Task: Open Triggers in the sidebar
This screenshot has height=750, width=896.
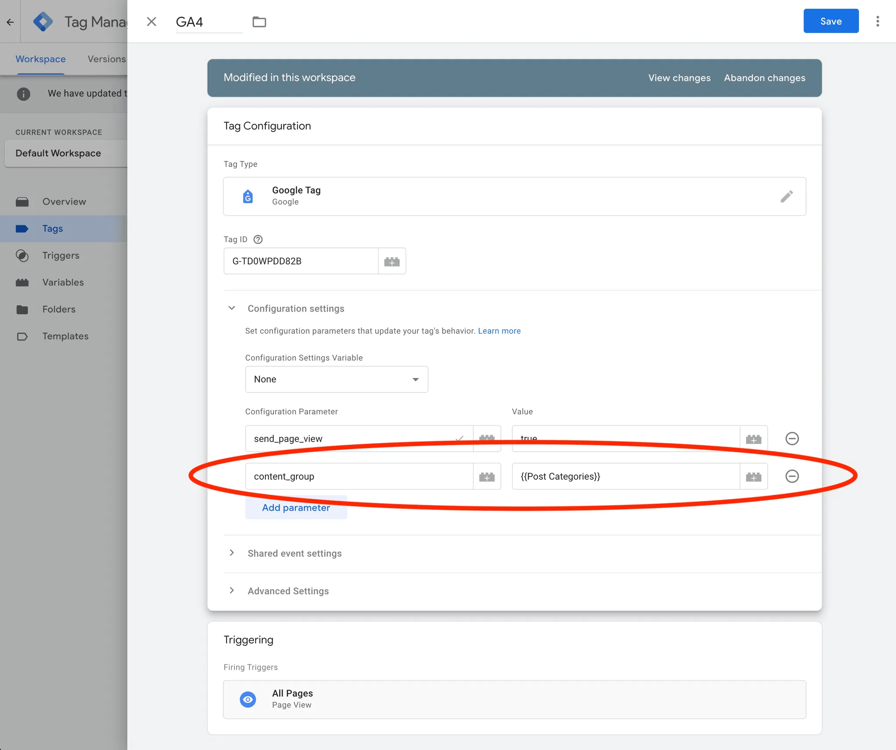Action: coord(60,256)
